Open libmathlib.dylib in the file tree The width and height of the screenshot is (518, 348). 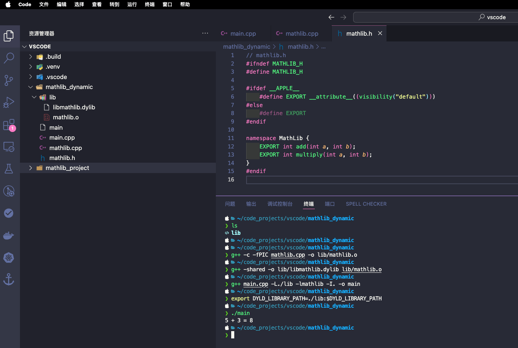(x=74, y=107)
